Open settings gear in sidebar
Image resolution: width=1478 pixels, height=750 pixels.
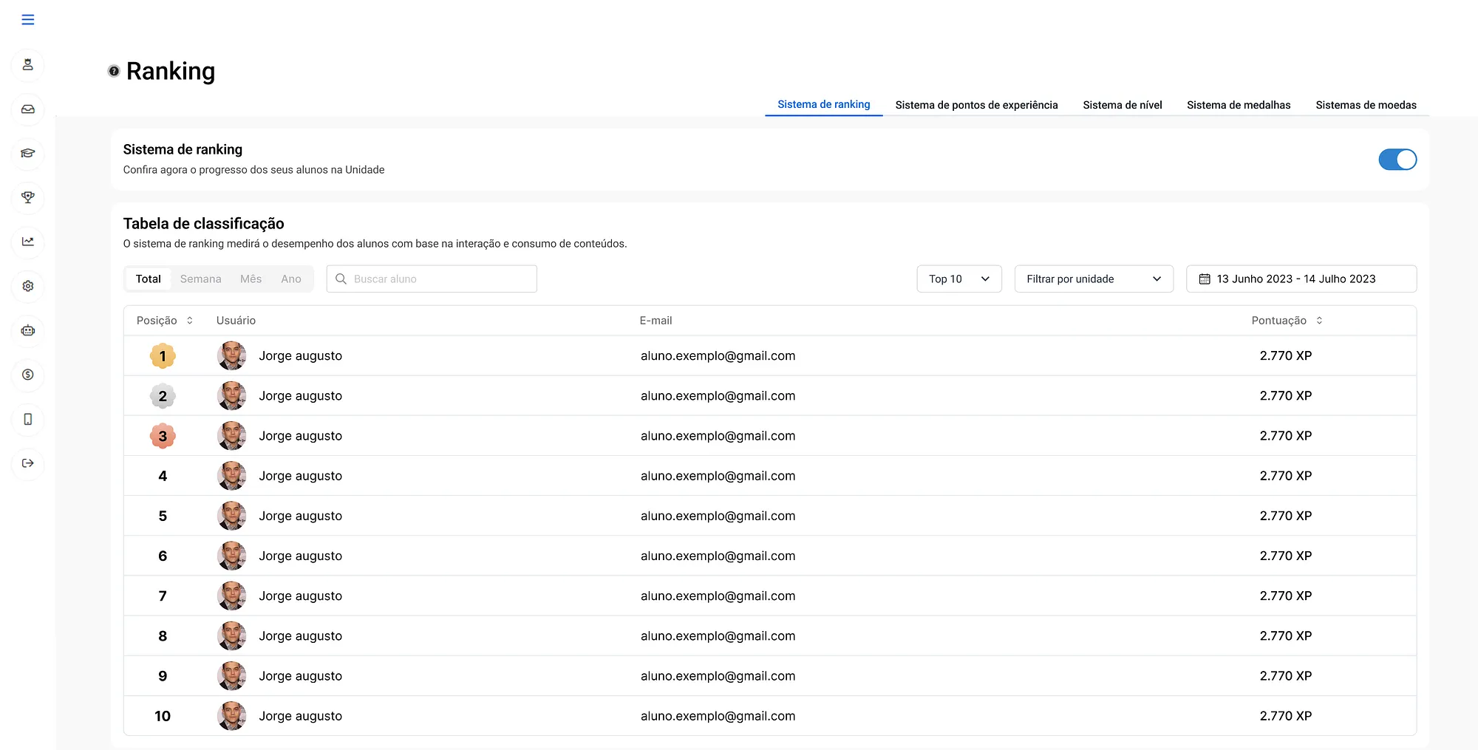pyautogui.click(x=28, y=286)
